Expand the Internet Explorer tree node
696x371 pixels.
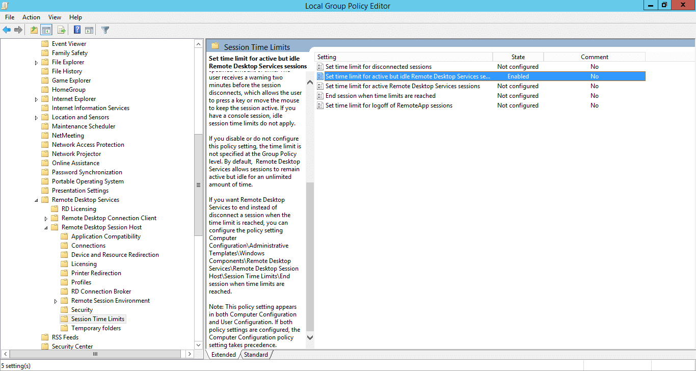click(36, 99)
